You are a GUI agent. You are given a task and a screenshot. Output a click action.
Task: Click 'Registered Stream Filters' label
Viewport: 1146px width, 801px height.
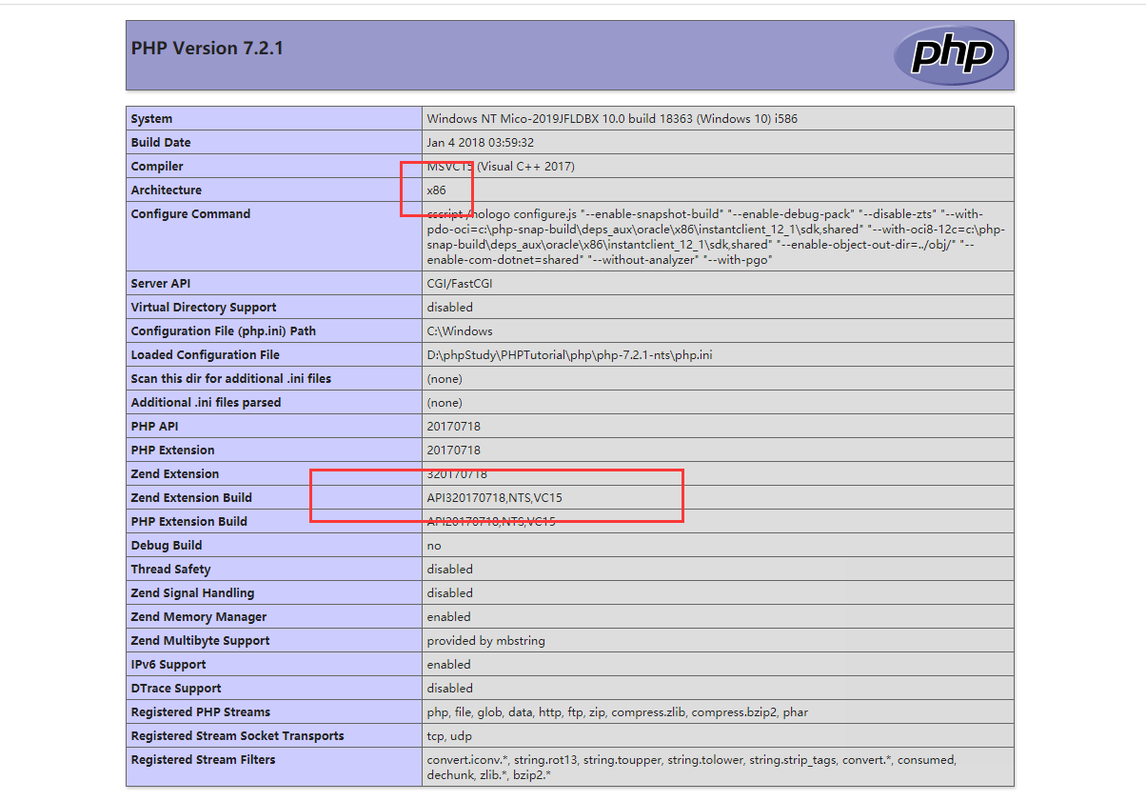204,760
